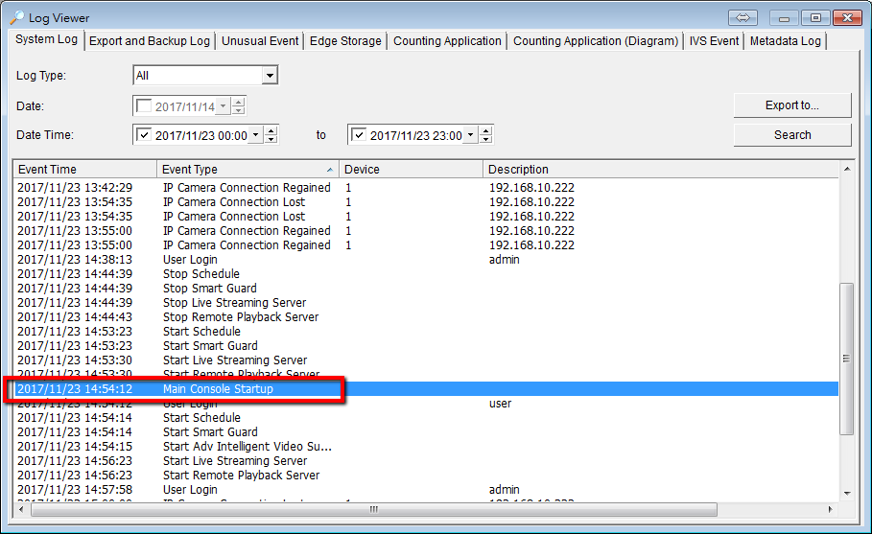872x534 pixels.
Task: Open the Export and Backup Log tab
Action: [x=149, y=41]
